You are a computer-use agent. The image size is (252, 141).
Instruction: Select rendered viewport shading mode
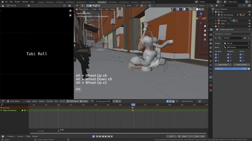click(x=203, y=9)
